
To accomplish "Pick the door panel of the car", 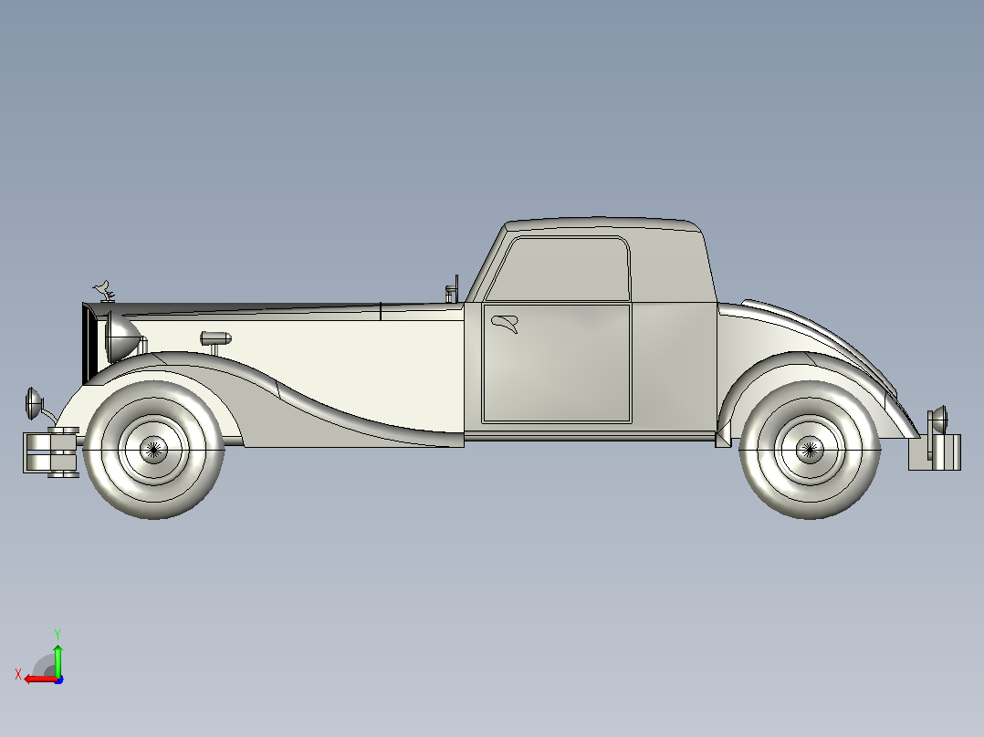I will pos(556,363).
